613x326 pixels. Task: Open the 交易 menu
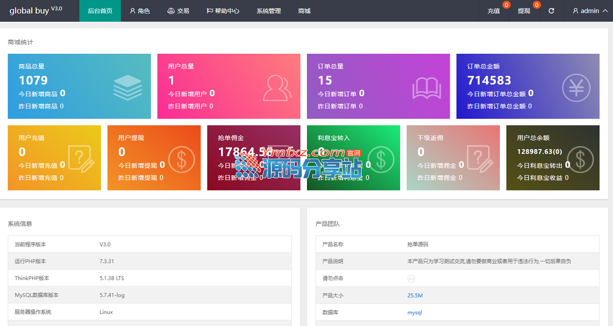click(x=178, y=11)
